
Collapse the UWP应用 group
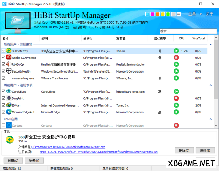click(x=211, y=119)
